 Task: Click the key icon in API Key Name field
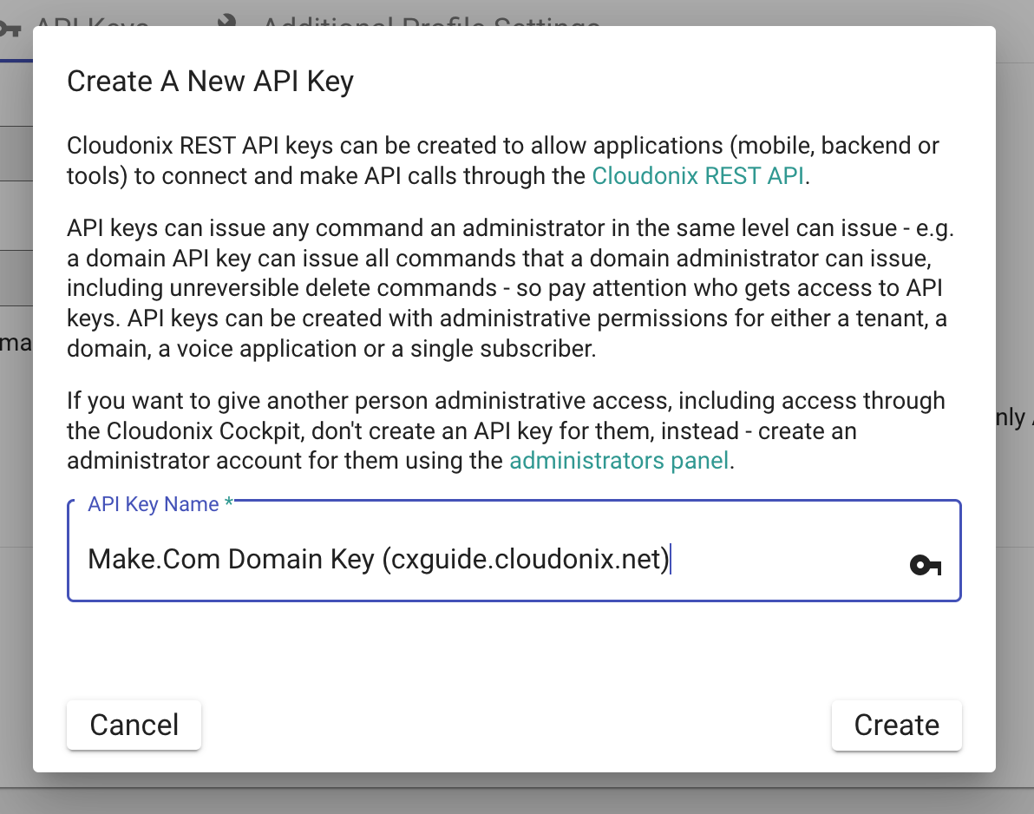pyautogui.click(x=925, y=566)
